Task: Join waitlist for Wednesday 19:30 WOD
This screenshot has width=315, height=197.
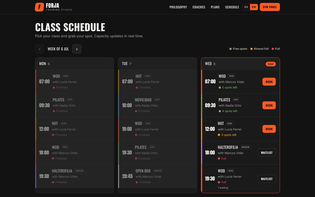Action: [x=267, y=179]
